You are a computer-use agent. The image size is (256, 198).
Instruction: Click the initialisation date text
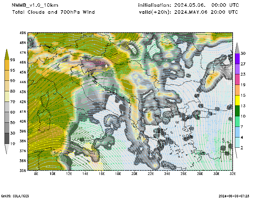pos(188,5)
